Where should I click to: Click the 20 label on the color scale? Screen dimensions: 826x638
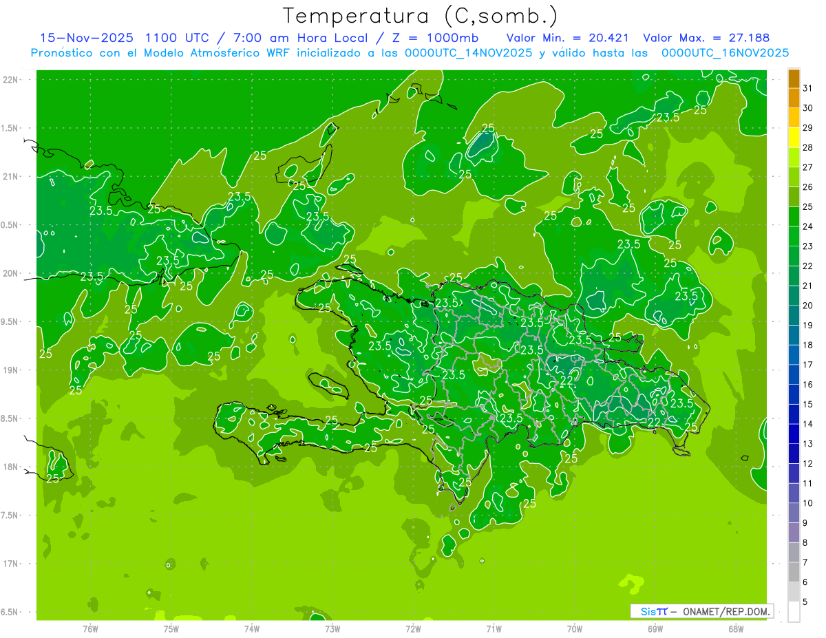807,306
